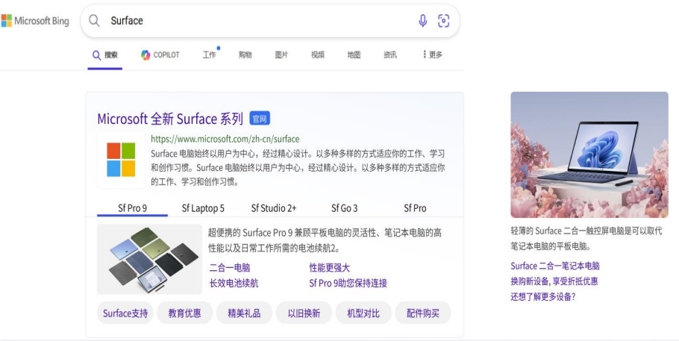The image size is (679, 341).
Task: Select the Sf Pro product tab
Action: 415,208
